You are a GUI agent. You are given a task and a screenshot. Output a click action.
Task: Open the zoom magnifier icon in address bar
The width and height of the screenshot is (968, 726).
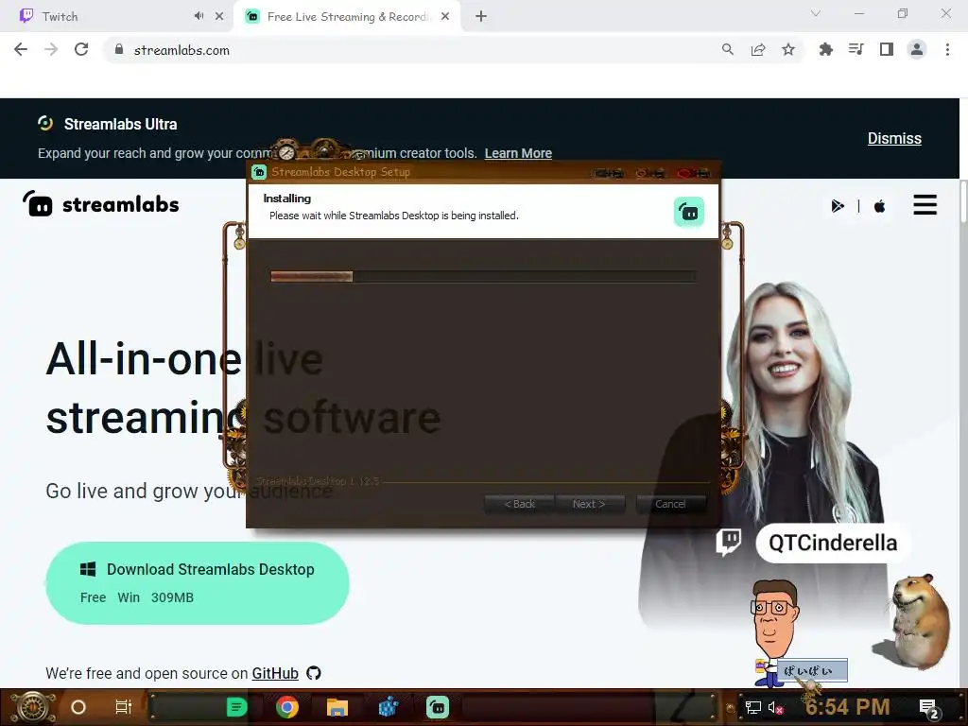point(728,49)
